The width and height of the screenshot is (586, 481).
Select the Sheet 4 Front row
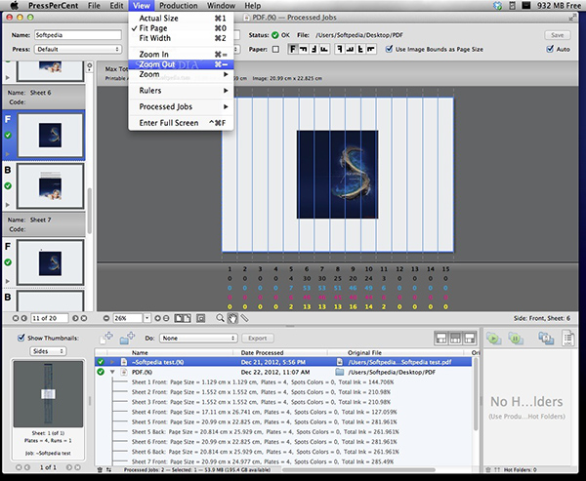[x=285, y=412]
